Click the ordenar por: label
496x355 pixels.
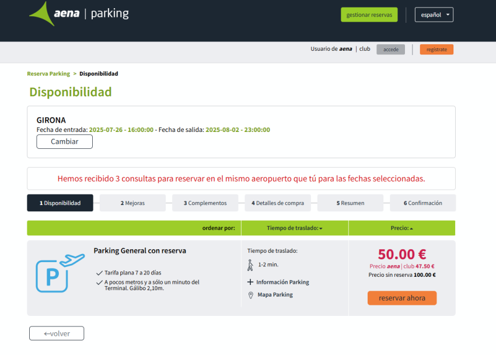[x=219, y=228]
